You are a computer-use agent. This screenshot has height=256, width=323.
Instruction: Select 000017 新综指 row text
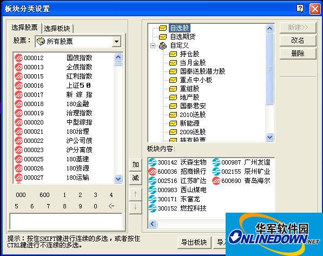(x=58, y=95)
